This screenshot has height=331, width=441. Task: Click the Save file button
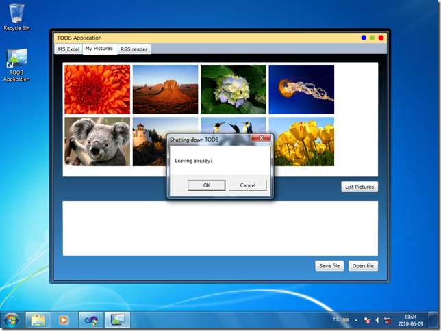[329, 266]
